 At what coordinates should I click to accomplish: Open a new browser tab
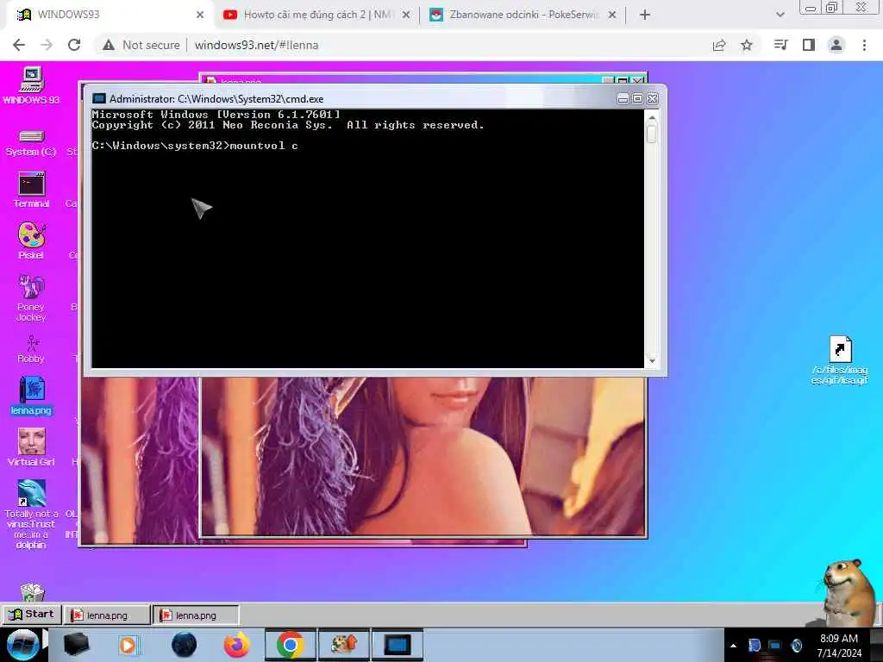[645, 15]
